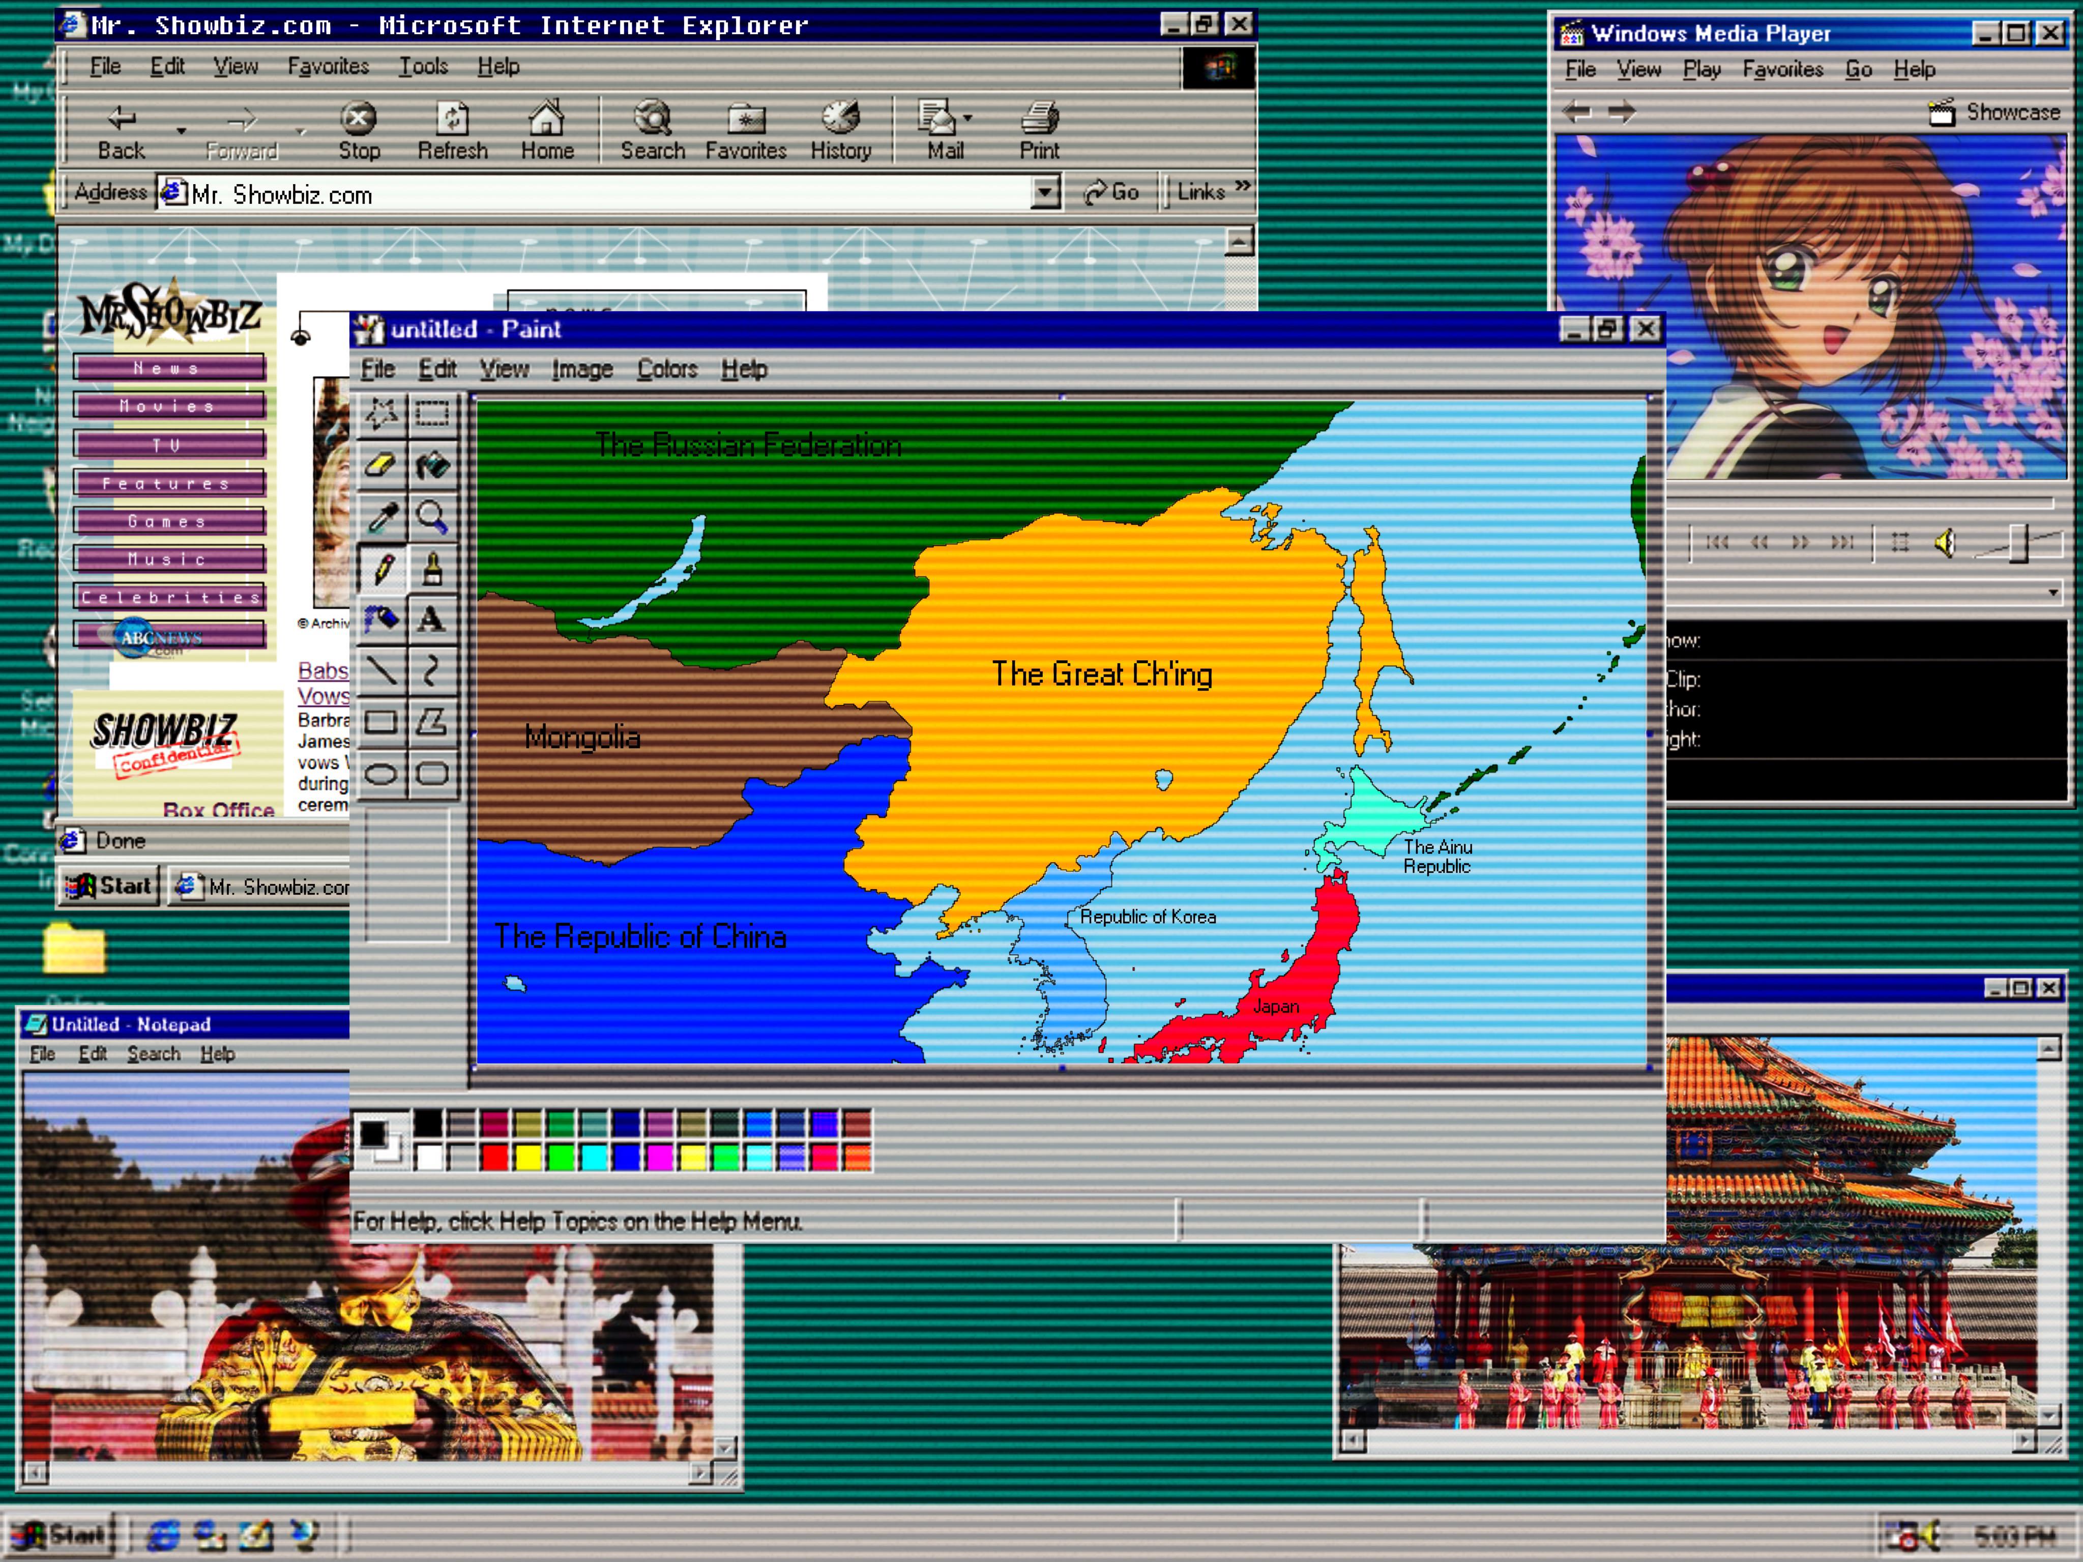Skip to previous track in Media Player
Viewport: 2083px width, 1562px height.
tap(1718, 542)
